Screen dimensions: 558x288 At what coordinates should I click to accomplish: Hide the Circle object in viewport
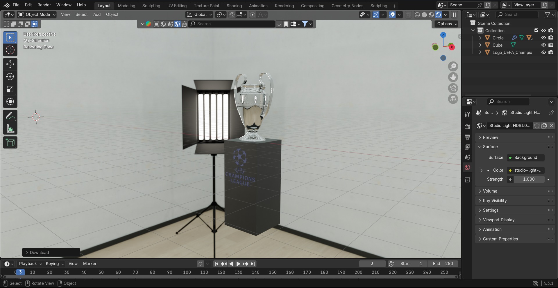pos(543,38)
